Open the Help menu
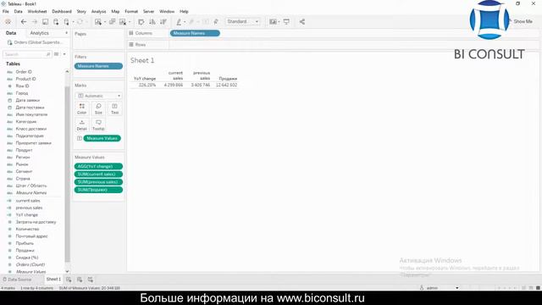The height and width of the screenshot is (305, 542). point(184,11)
